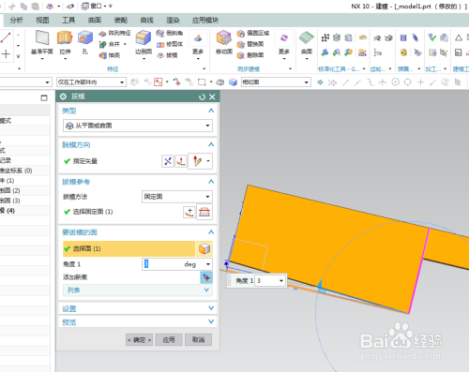
Task: Switch to the 曲面 ribbon tab
Action: pyautogui.click(x=95, y=21)
